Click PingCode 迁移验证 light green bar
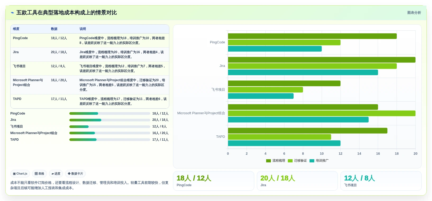Screen dimensions: 432x201 pos(284,42)
